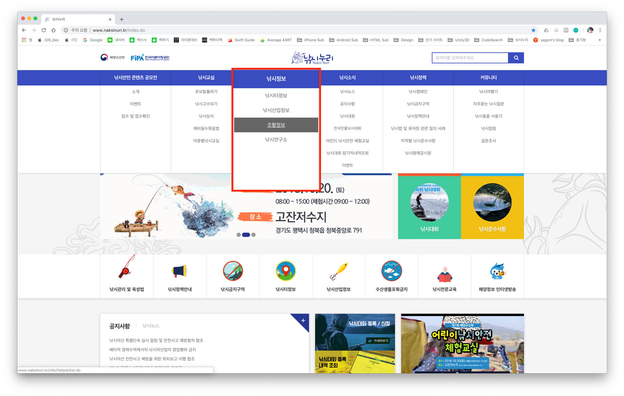
Task: Open the 낚시교실 main menu tab
Action: tap(206, 78)
